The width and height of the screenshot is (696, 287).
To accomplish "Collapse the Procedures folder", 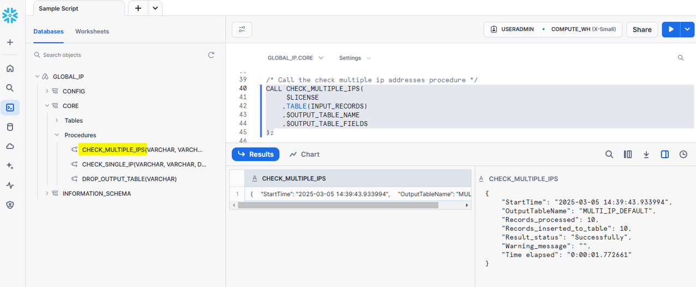I will tap(57, 135).
